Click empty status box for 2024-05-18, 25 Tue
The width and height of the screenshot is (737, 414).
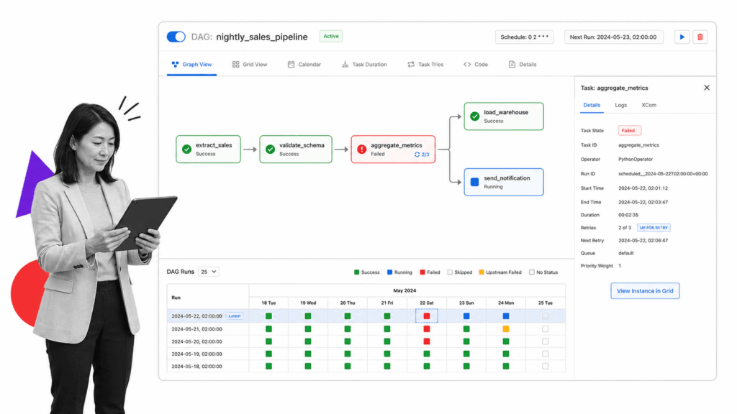coord(546,366)
